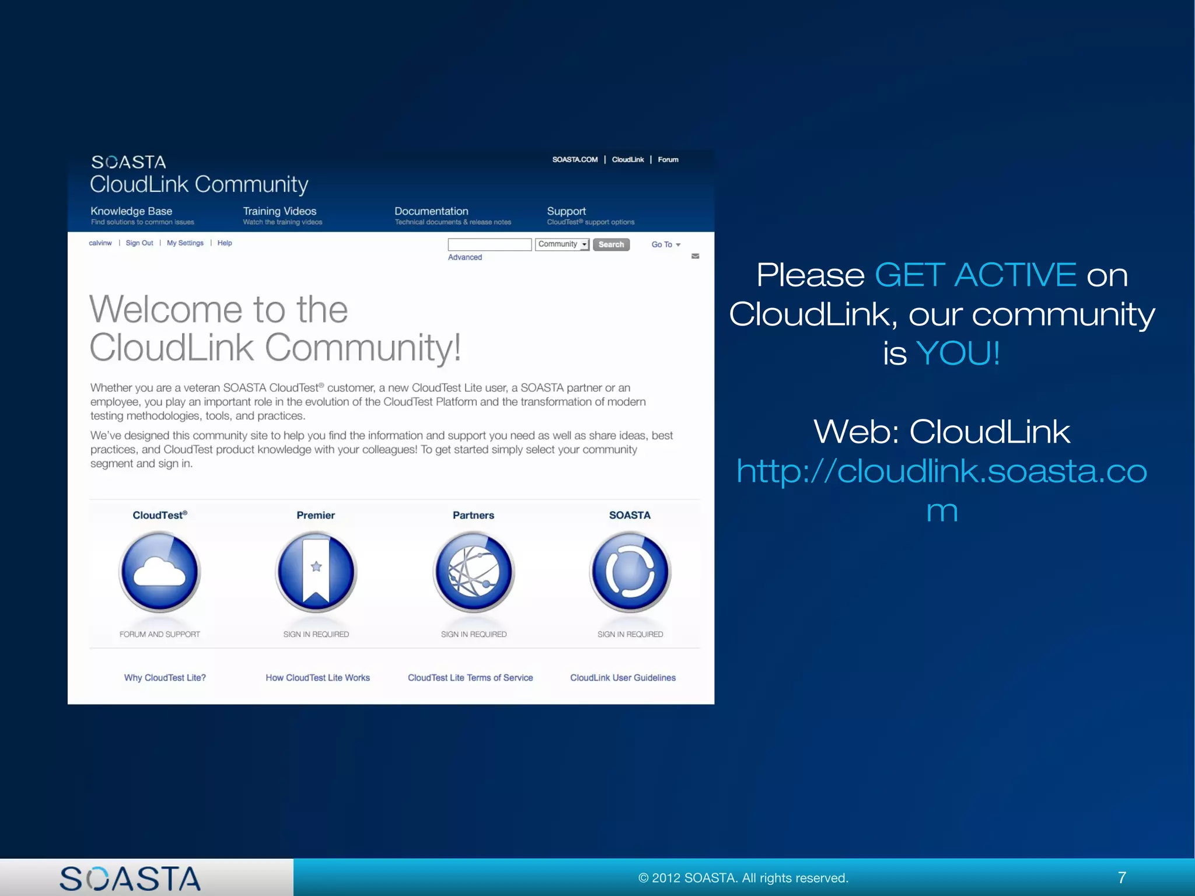The width and height of the screenshot is (1195, 896).
Task: Click SIGN IN REQUIRED under Premier
Action: (x=316, y=634)
